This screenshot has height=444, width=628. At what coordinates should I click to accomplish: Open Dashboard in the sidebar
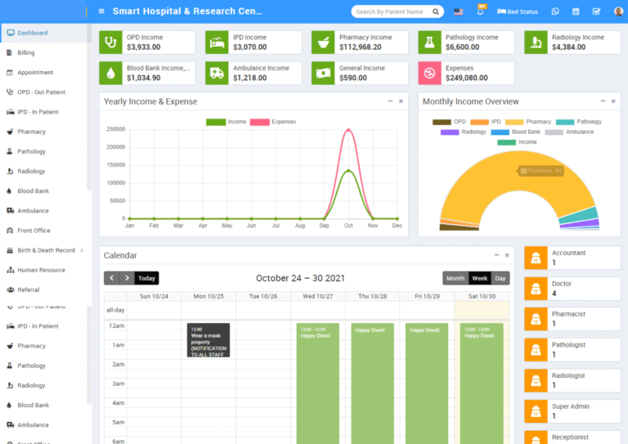43,33
